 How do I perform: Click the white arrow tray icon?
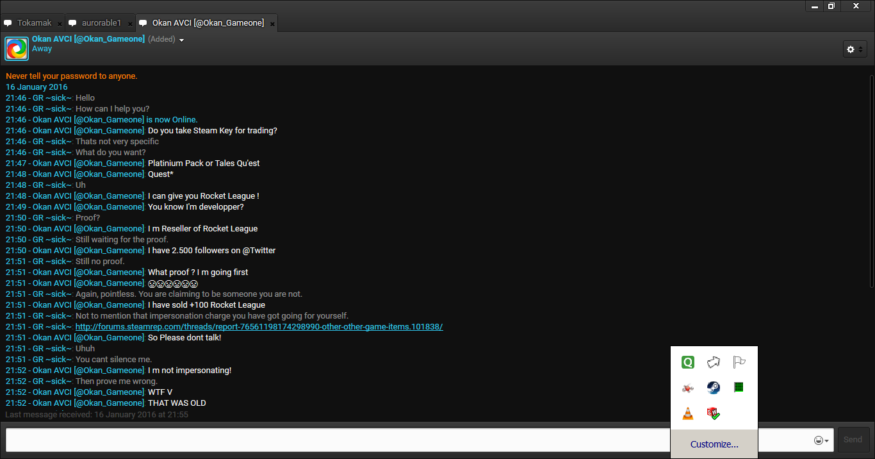pos(713,362)
